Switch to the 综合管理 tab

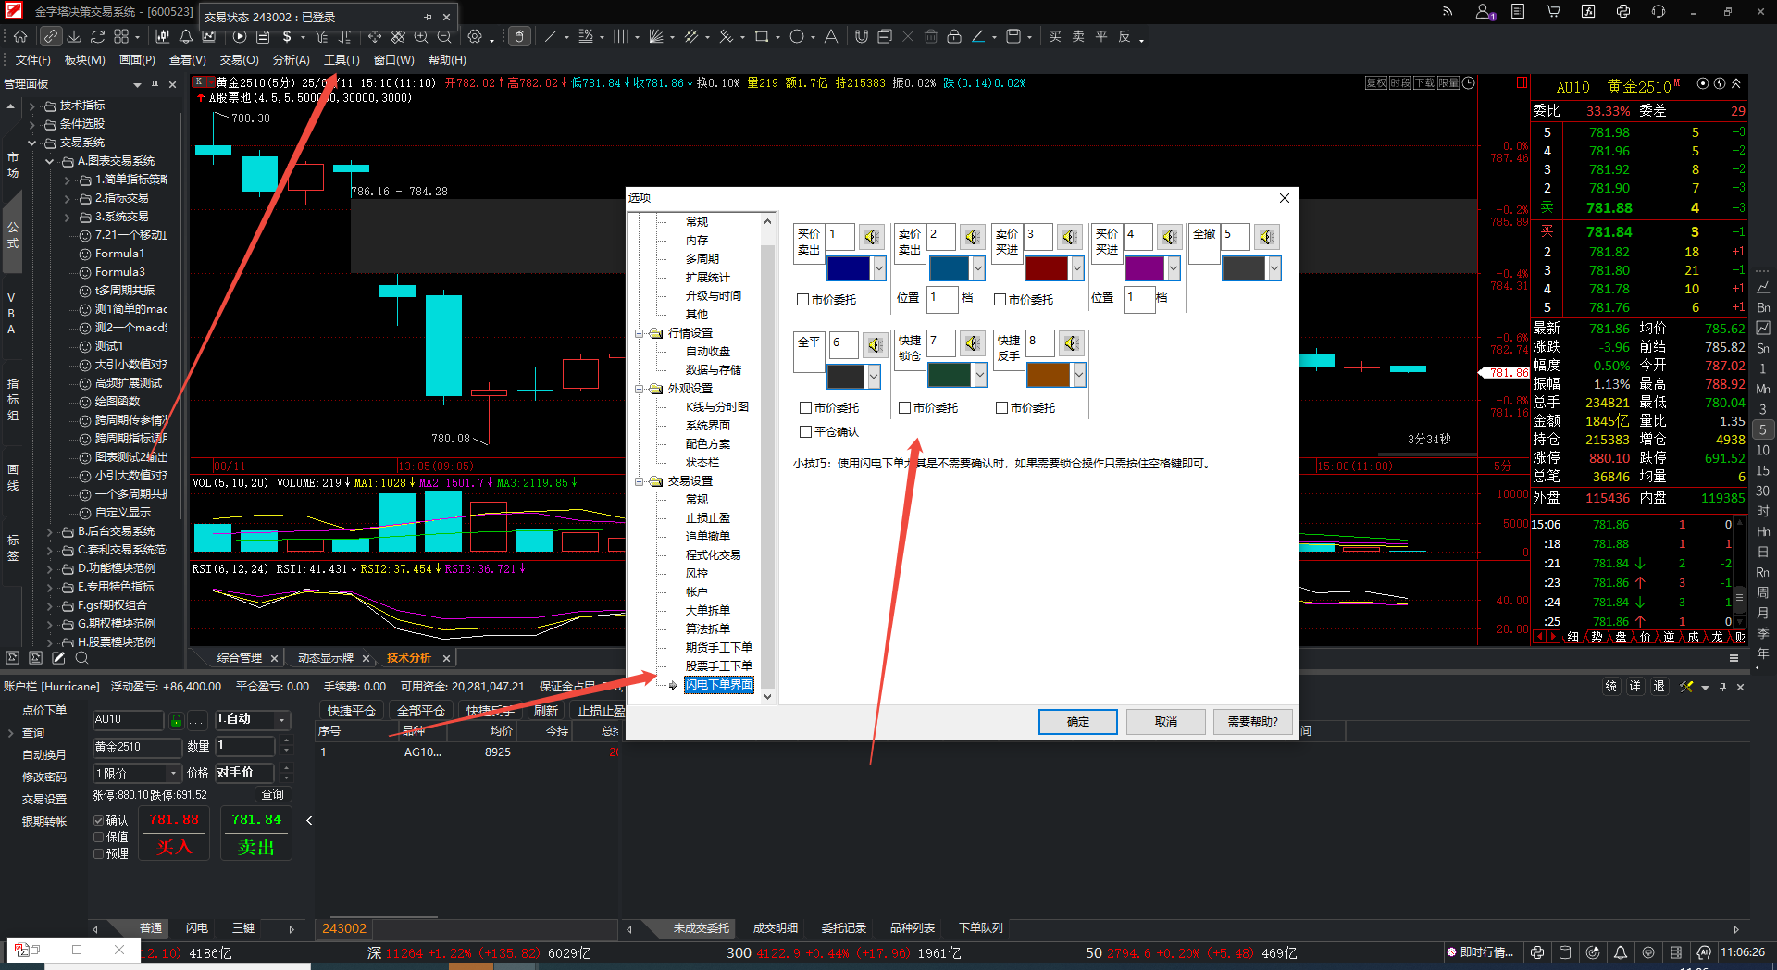tap(240, 658)
